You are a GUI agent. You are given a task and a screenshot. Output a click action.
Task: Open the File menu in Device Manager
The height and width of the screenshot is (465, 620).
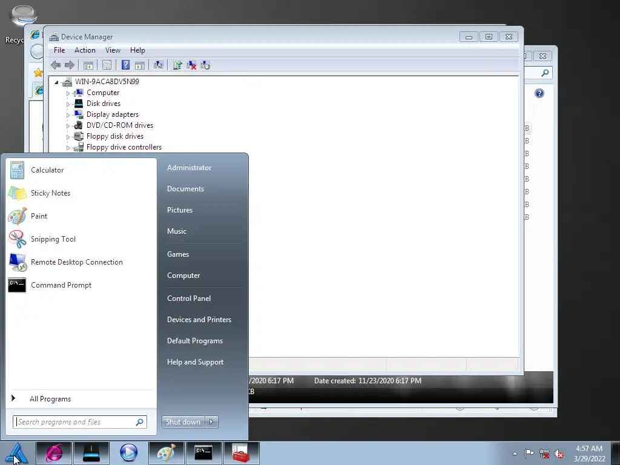coord(59,50)
